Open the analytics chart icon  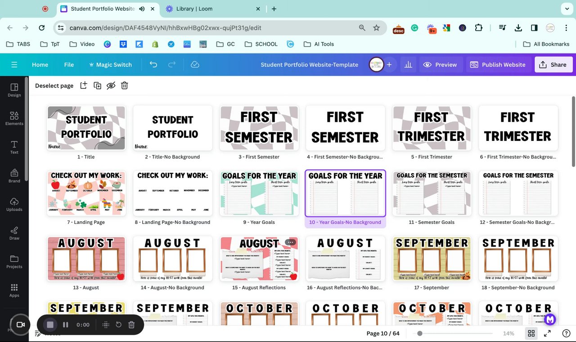tap(408, 65)
